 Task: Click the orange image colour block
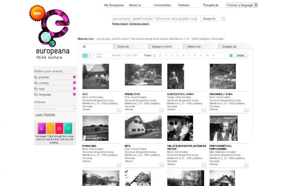[x=50, y=128]
